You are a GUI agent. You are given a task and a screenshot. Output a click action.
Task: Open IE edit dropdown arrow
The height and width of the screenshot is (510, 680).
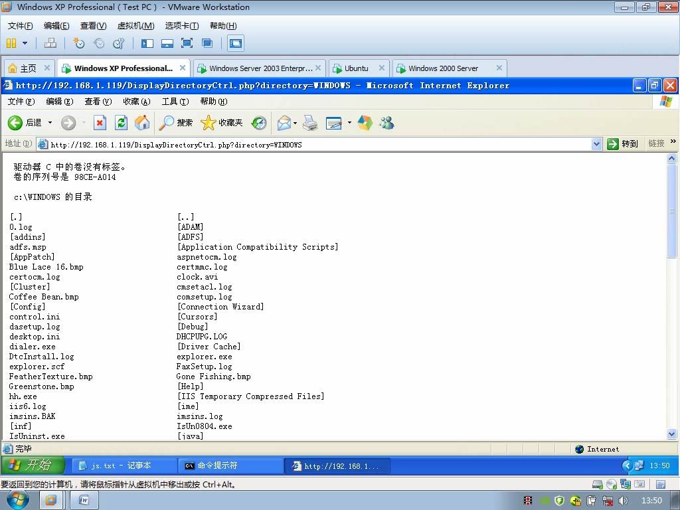pos(349,123)
